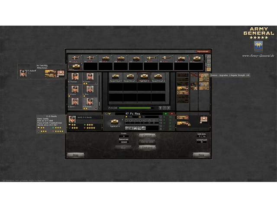277x208 pixels.
Task: Click the blue emblem below the Army General logo
Action: point(258,46)
